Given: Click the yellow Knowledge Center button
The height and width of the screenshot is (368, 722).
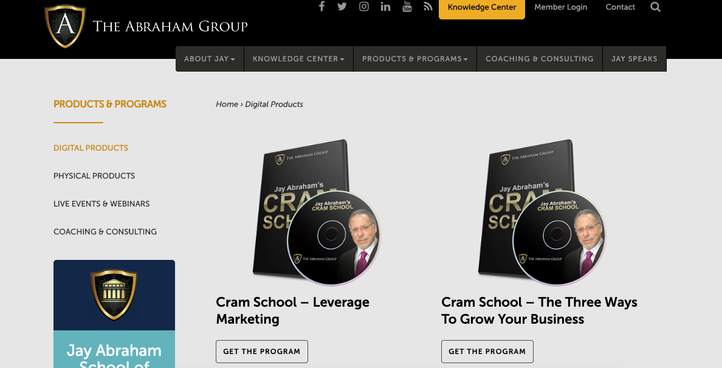Looking at the screenshot, I should [482, 8].
